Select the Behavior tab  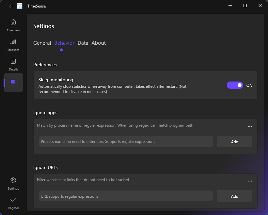64,43
